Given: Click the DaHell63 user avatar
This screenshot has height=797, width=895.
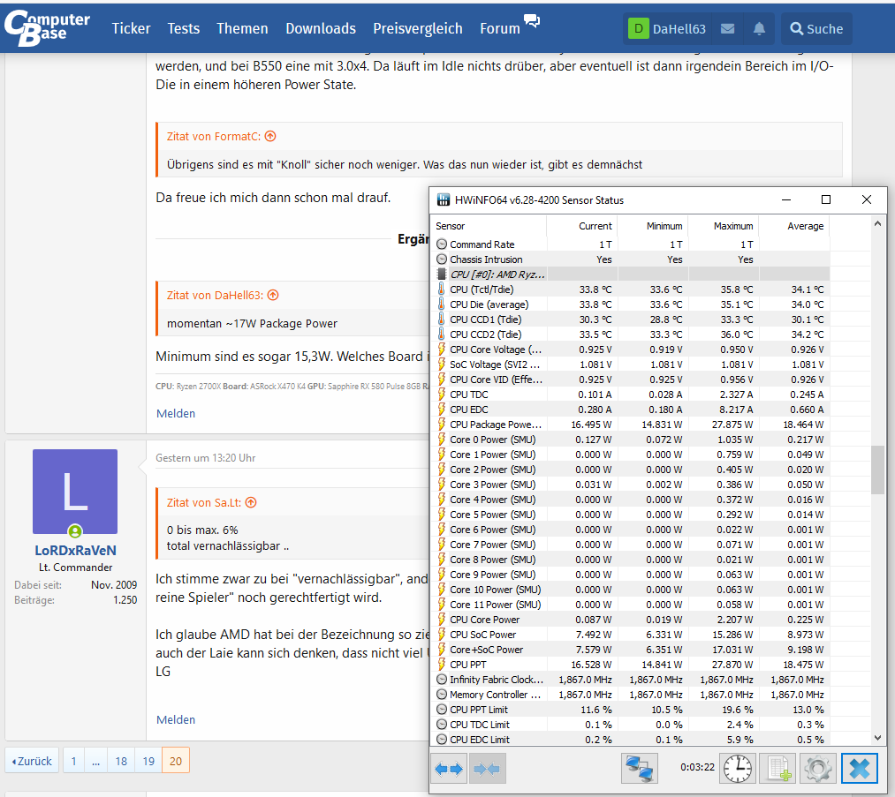Looking at the screenshot, I should pyautogui.click(x=638, y=28).
